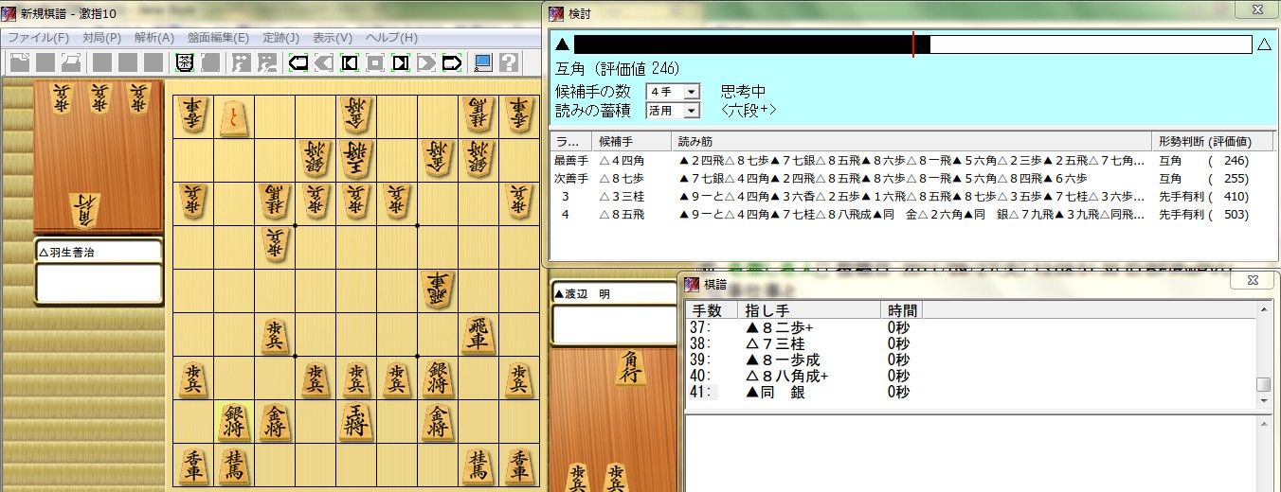The height and width of the screenshot is (492, 1281).
Task: Select the 最善手 △4四角 candidate row
Action: (x=912, y=160)
